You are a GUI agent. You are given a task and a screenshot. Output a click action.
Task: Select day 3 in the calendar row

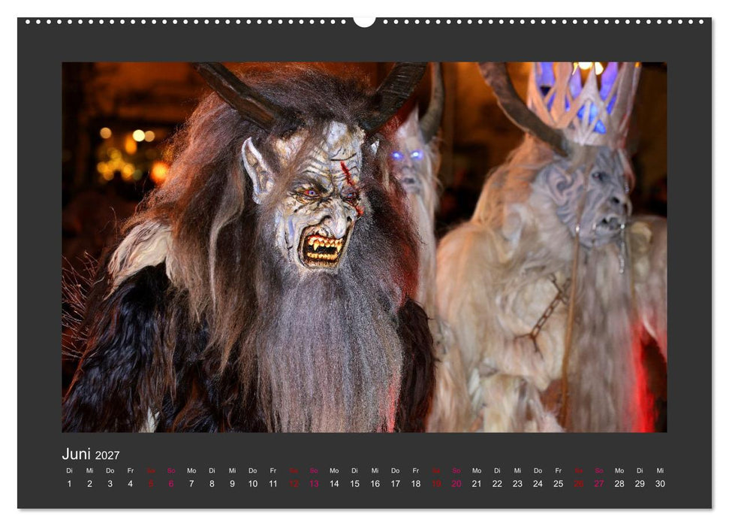110,484
